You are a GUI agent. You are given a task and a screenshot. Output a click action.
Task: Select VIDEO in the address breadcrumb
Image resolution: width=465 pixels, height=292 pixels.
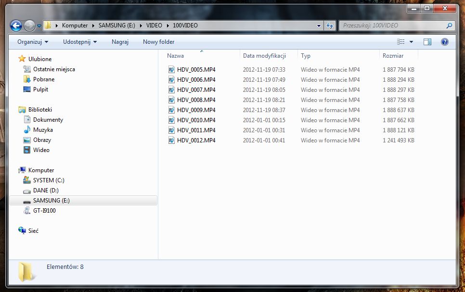click(154, 25)
